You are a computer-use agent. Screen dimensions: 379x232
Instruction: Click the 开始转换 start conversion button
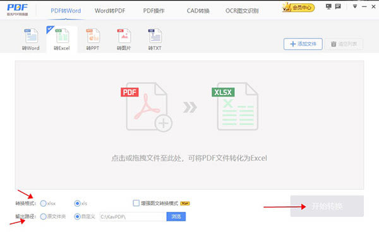327,206
